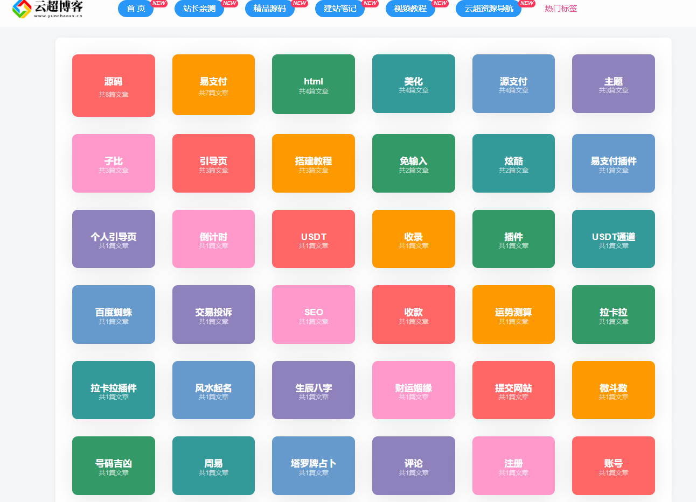Select the 塔罗牌占卜 tag
Image resolution: width=696 pixels, height=502 pixels.
coord(313,465)
